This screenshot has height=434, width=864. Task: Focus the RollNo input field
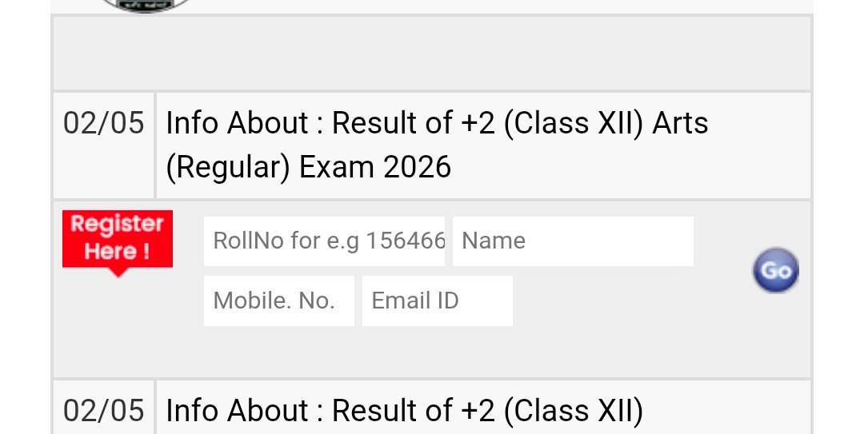point(324,241)
